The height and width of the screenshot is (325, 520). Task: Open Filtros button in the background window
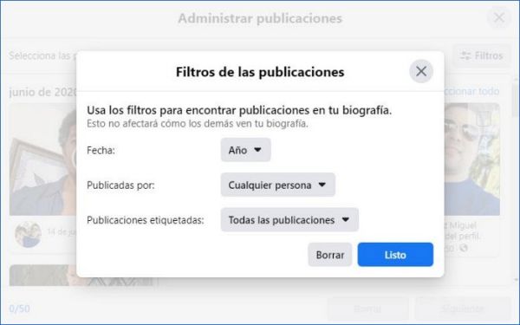click(482, 55)
